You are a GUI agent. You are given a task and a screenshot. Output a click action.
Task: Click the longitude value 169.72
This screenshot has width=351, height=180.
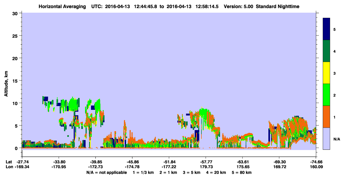tap(279, 167)
